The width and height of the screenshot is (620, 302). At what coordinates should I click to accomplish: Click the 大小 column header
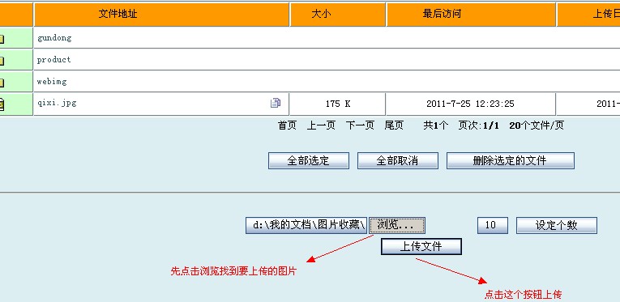(338, 15)
